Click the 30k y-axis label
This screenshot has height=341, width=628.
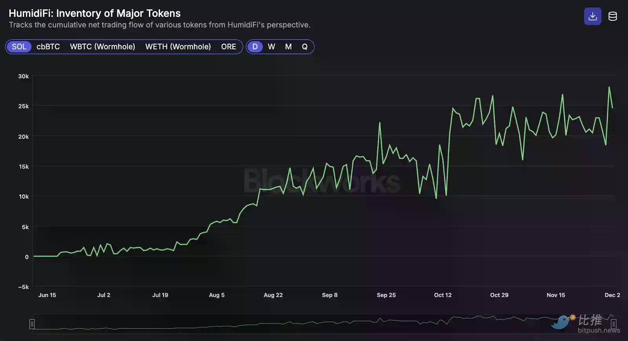[x=24, y=76]
